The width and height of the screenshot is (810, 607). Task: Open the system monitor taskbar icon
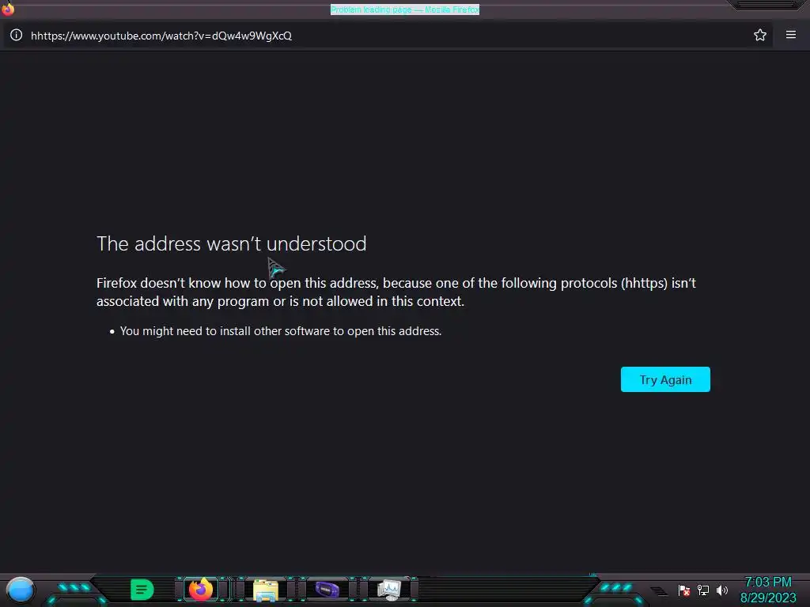pyautogui.click(x=389, y=590)
